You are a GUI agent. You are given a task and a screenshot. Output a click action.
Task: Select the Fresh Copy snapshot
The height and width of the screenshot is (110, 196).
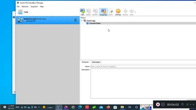91,21
